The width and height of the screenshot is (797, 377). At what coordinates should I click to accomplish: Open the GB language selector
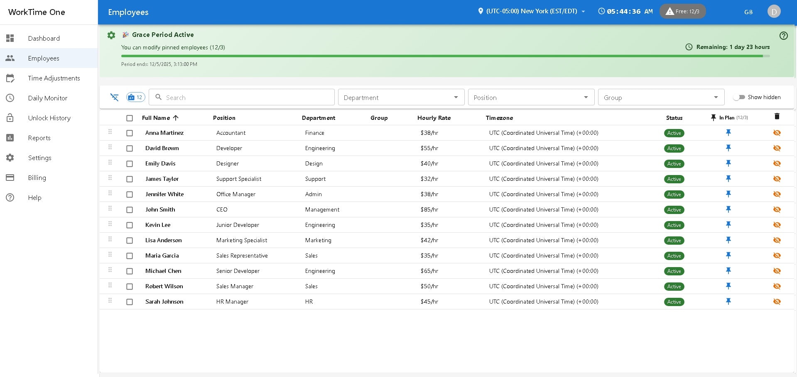[748, 12]
